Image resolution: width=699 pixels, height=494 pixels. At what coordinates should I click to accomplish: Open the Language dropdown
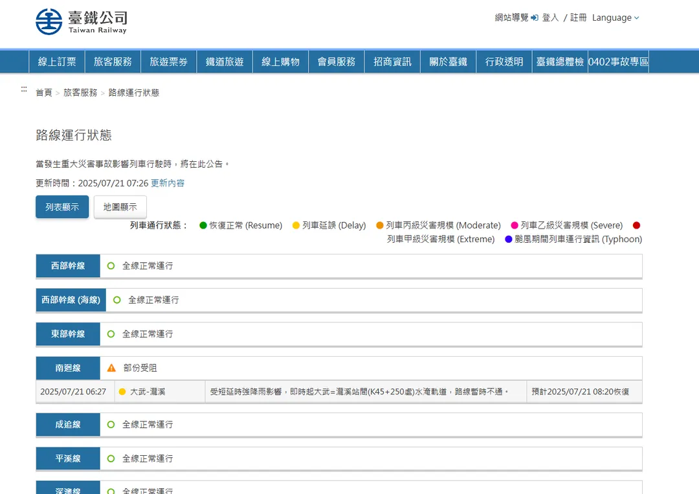click(616, 18)
